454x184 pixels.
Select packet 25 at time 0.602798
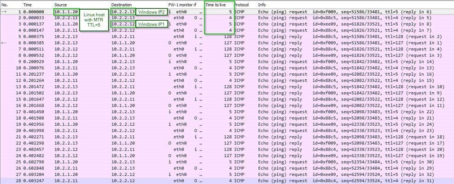tap(33, 162)
